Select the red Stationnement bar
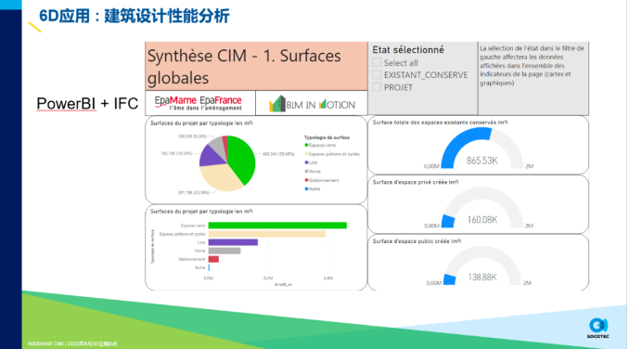629x349 pixels. click(213, 259)
